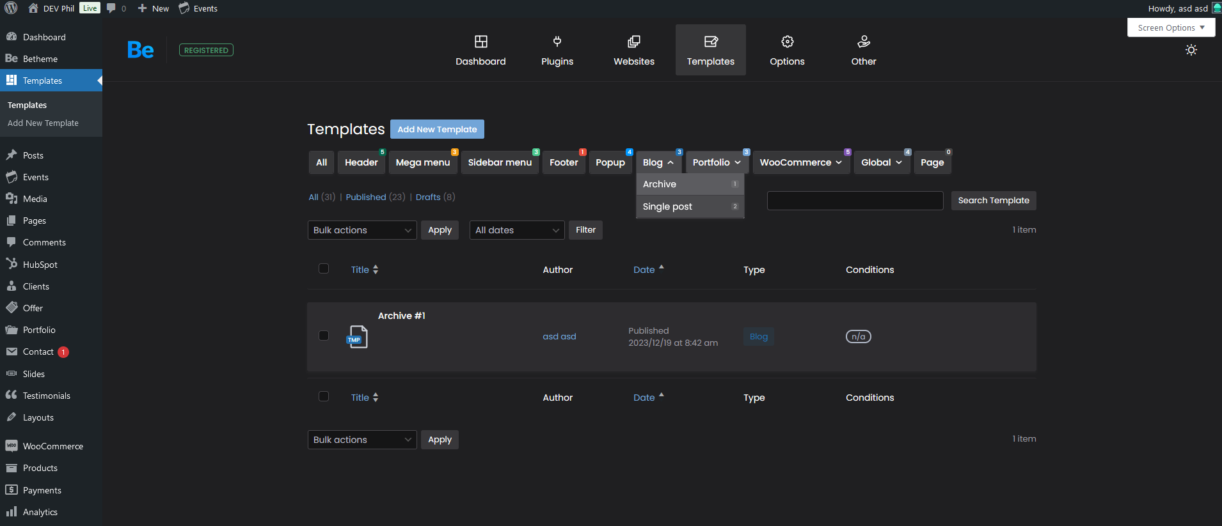Image resolution: width=1222 pixels, height=526 pixels.
Task: Click the Search Template button
Action: click(994, 201)
